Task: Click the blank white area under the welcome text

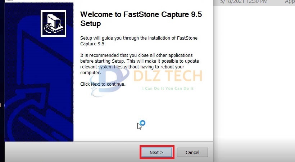Action: click(143, 109)
